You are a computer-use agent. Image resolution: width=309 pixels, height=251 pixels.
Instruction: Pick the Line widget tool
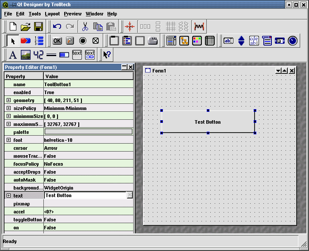pos(51,55)
